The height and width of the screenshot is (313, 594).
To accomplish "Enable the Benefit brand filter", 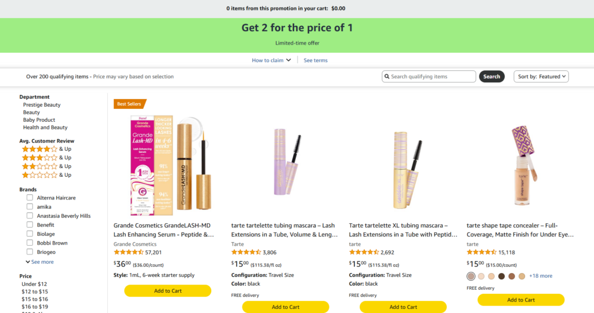I will pyautogui.click(x=30, y=225).
